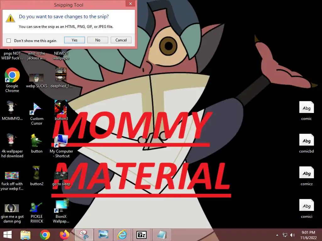322x241 pixels.
Task: Open 7-Zip taskbar button
Action: 142,235
